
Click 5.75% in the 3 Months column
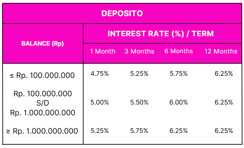[x=139, y=131]
